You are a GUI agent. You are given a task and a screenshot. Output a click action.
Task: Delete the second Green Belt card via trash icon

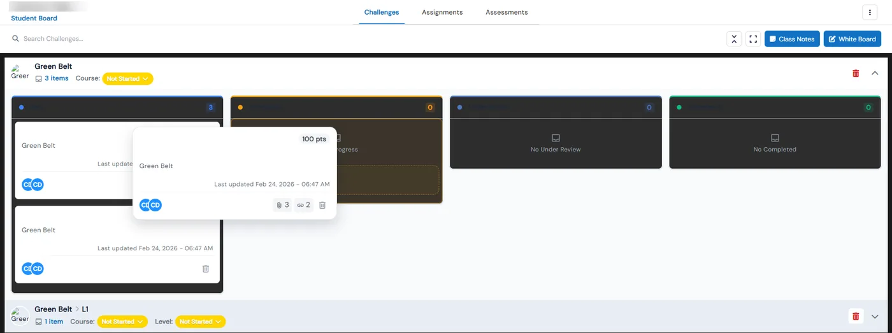206,269
